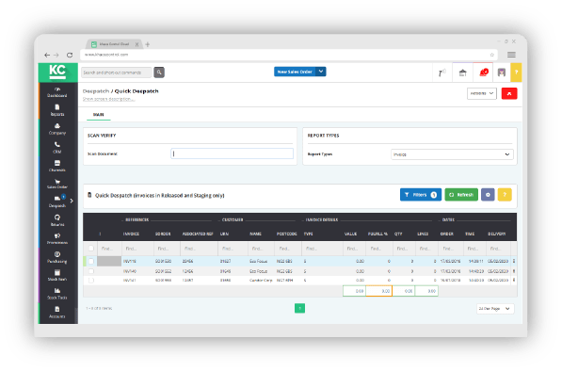Go back with the browser back arrow

(47, 55)
